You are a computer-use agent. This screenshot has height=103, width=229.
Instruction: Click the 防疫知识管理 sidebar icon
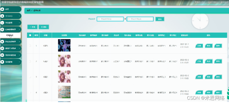coord(2,42)
